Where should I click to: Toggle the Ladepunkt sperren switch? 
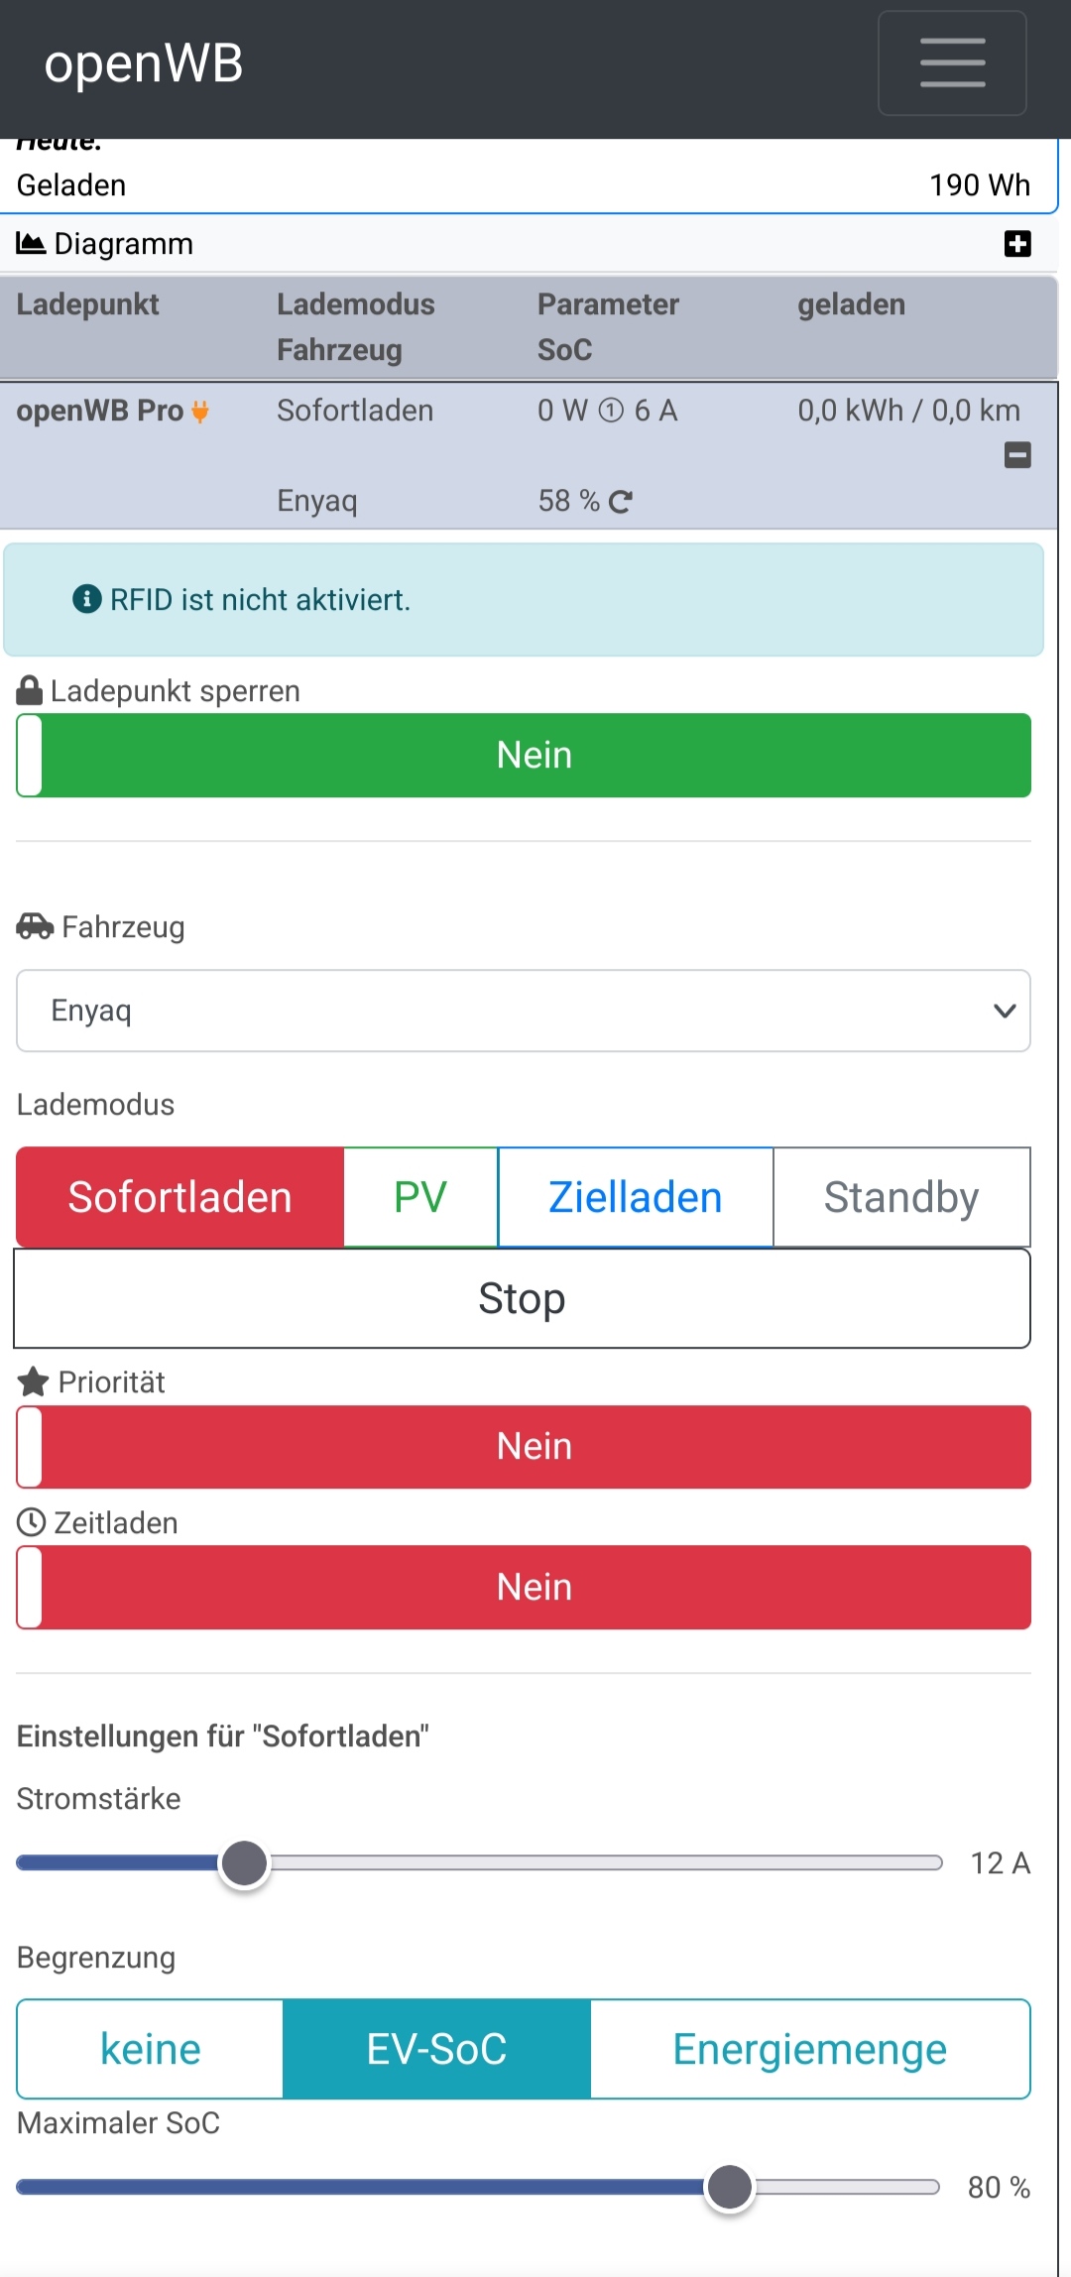[x=524, y=755]
